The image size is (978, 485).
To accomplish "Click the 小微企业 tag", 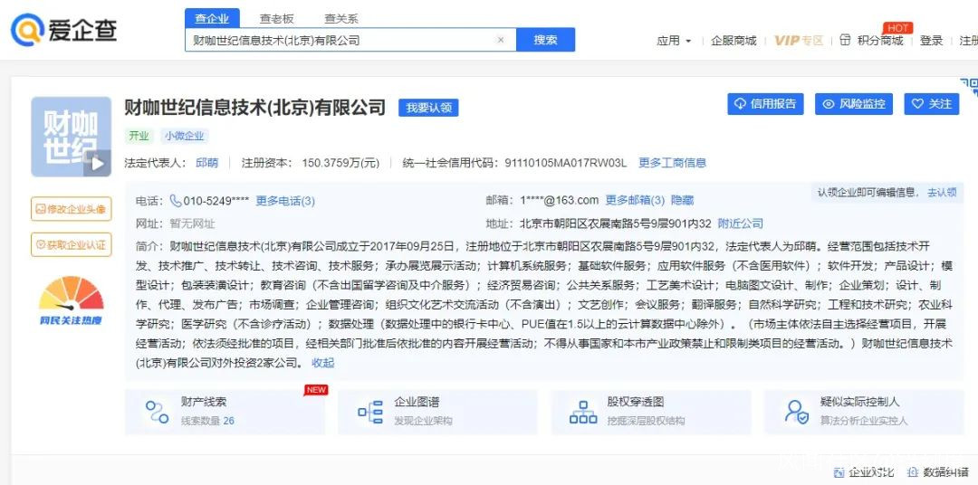I will pyautogui.click(x=184, y=136).
